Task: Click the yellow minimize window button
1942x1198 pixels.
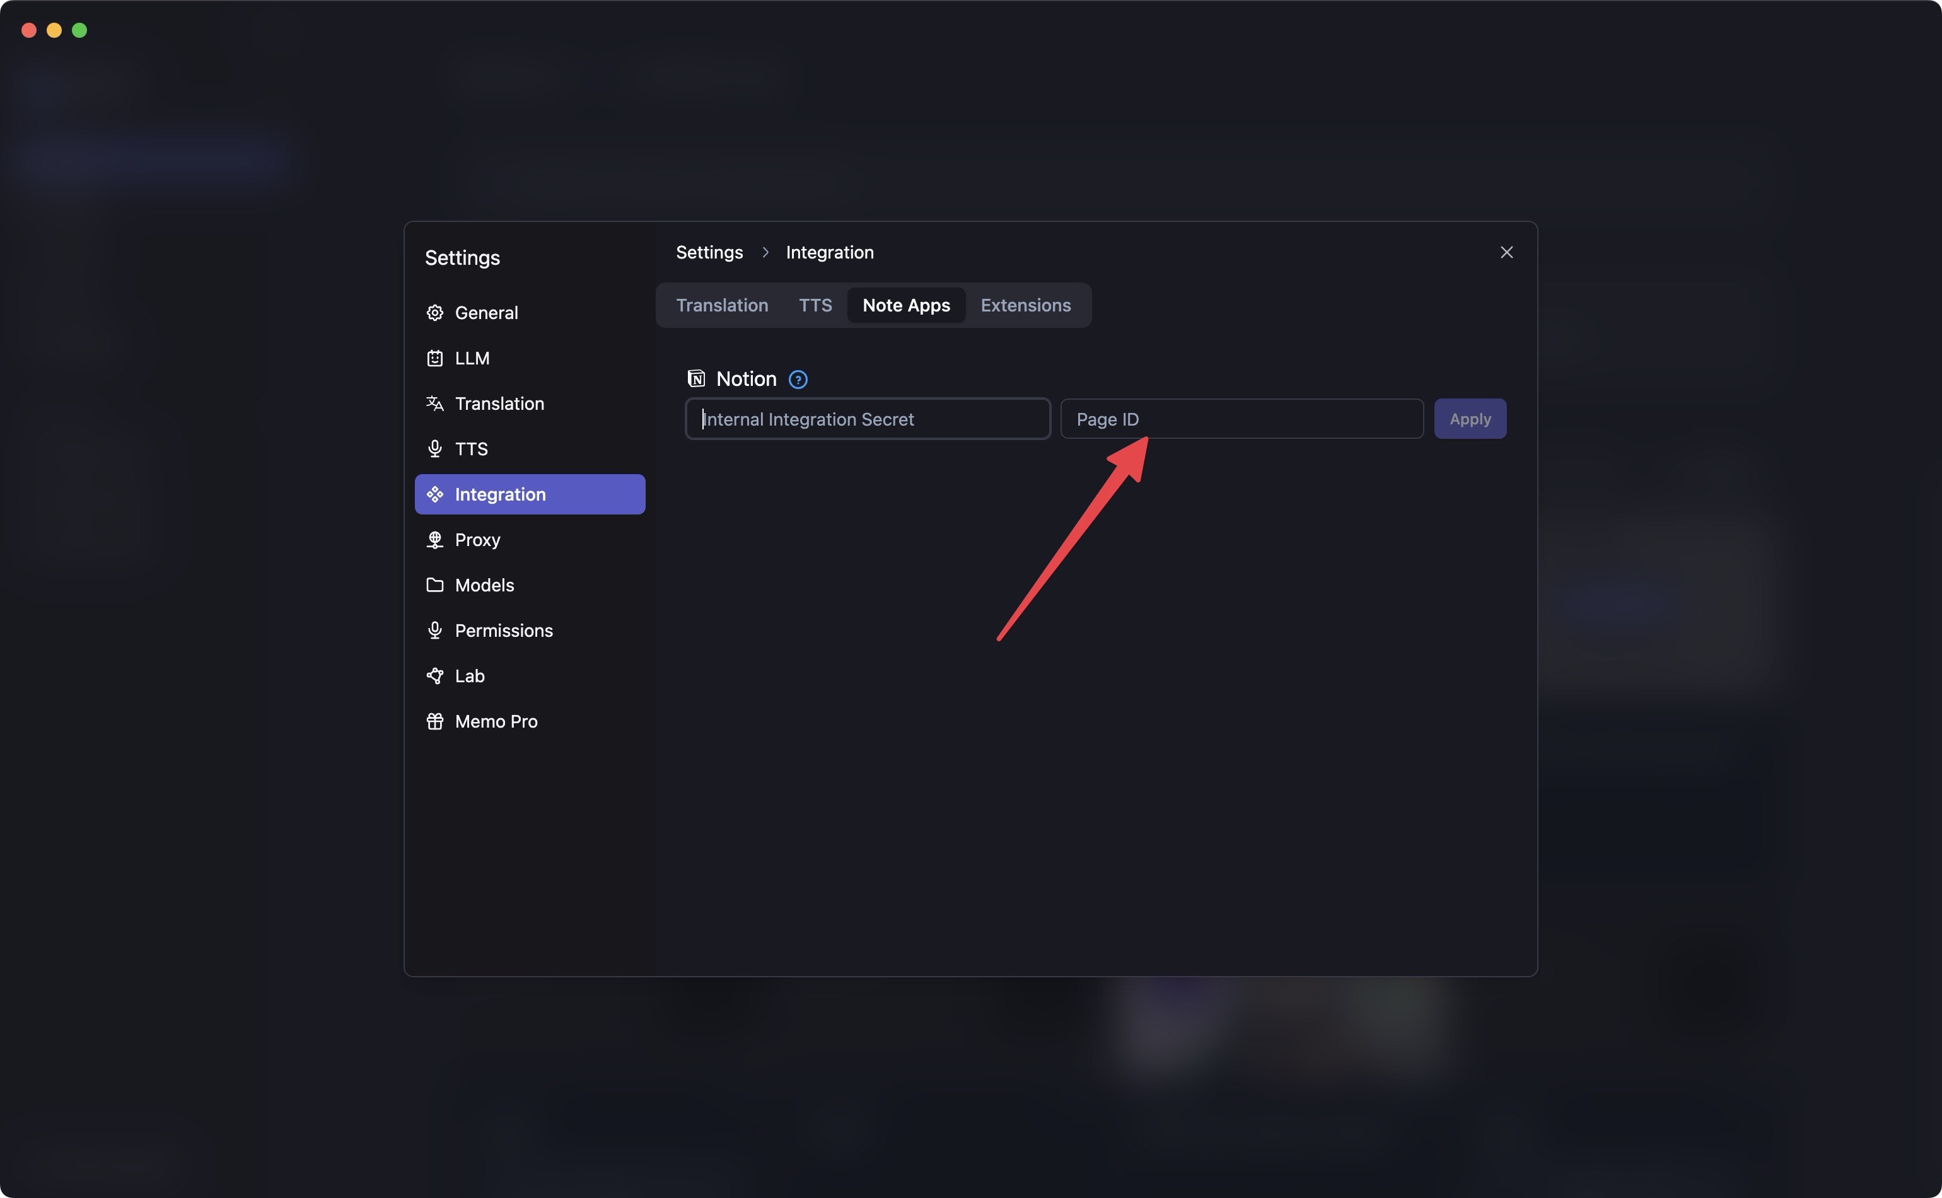Action: 54,30
